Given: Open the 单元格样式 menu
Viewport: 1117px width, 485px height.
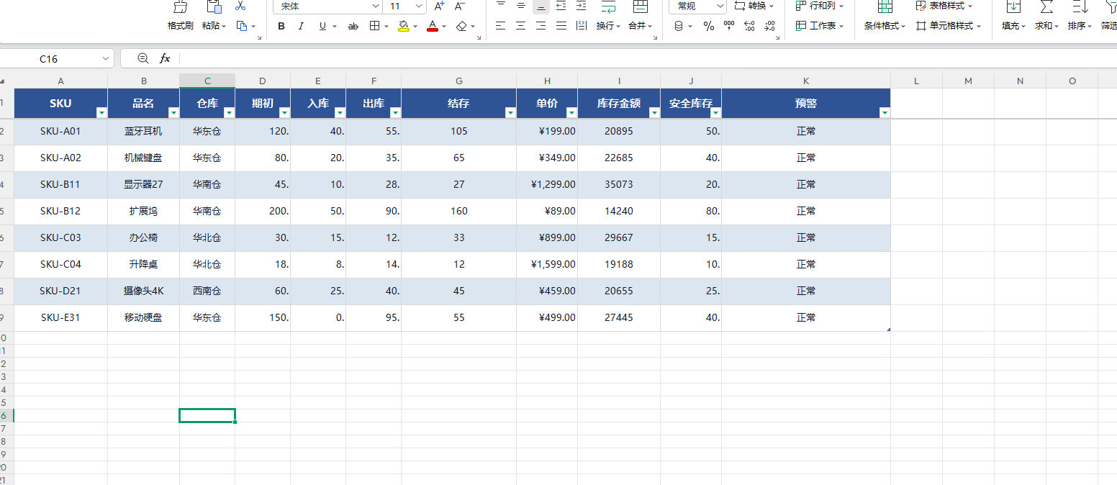Looking at the screenshot, I should pyautogui.click(x=949, y=26).
